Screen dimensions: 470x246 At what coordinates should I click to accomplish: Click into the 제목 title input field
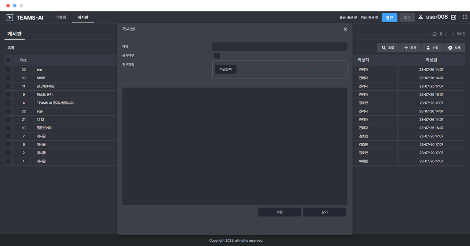point(280,47)
